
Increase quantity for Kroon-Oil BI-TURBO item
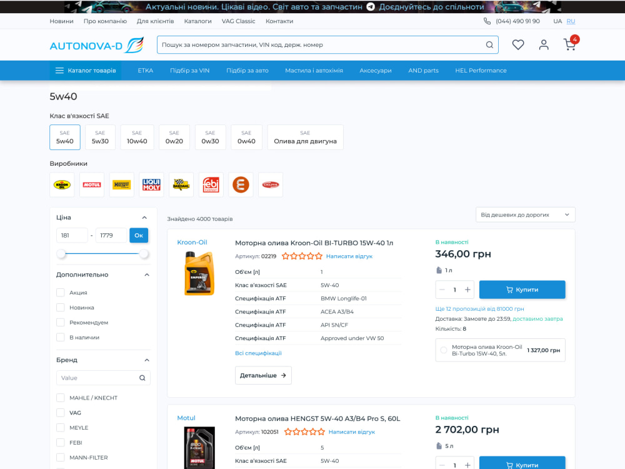[x=467, y=290]
